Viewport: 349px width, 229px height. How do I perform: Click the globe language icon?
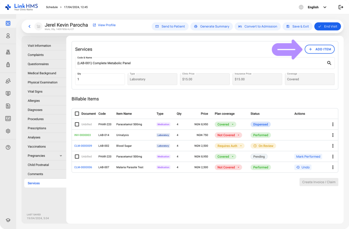coord(301,7)
